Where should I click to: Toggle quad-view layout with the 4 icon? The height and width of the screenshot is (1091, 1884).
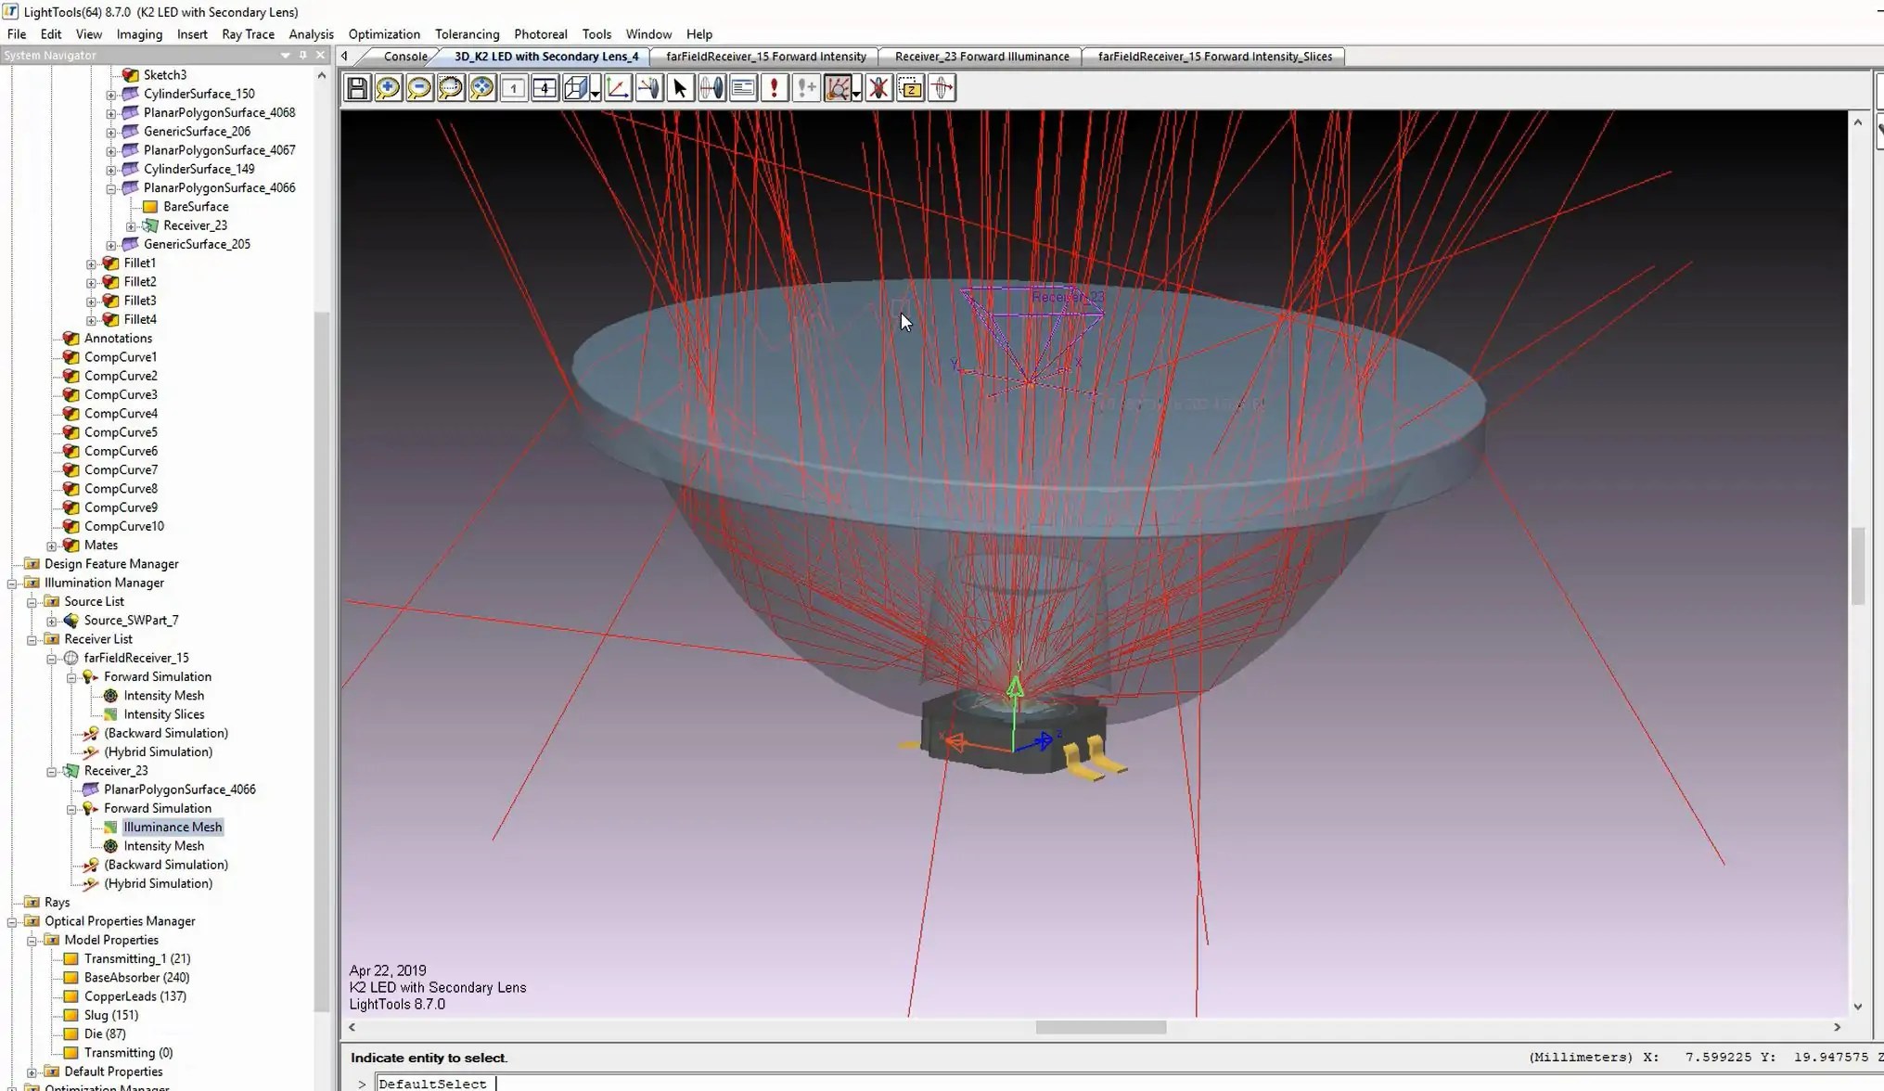tap(545, 88)
